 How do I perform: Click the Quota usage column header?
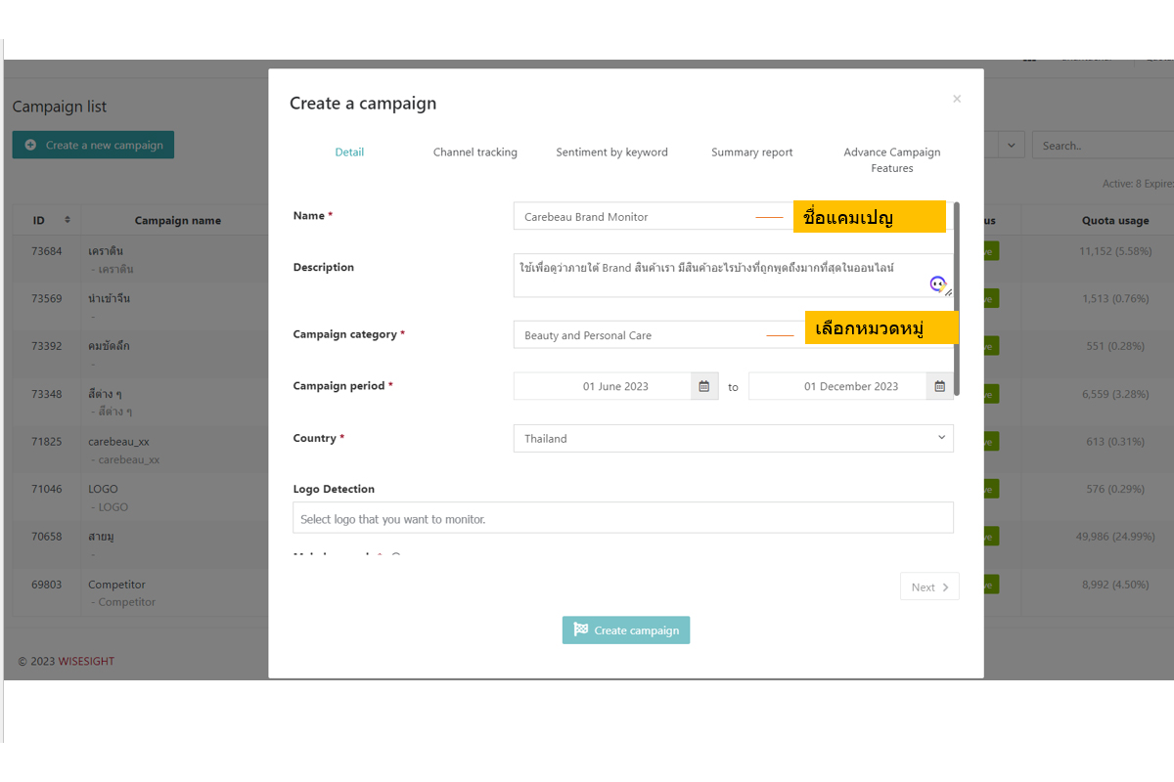click(1115, 221)
